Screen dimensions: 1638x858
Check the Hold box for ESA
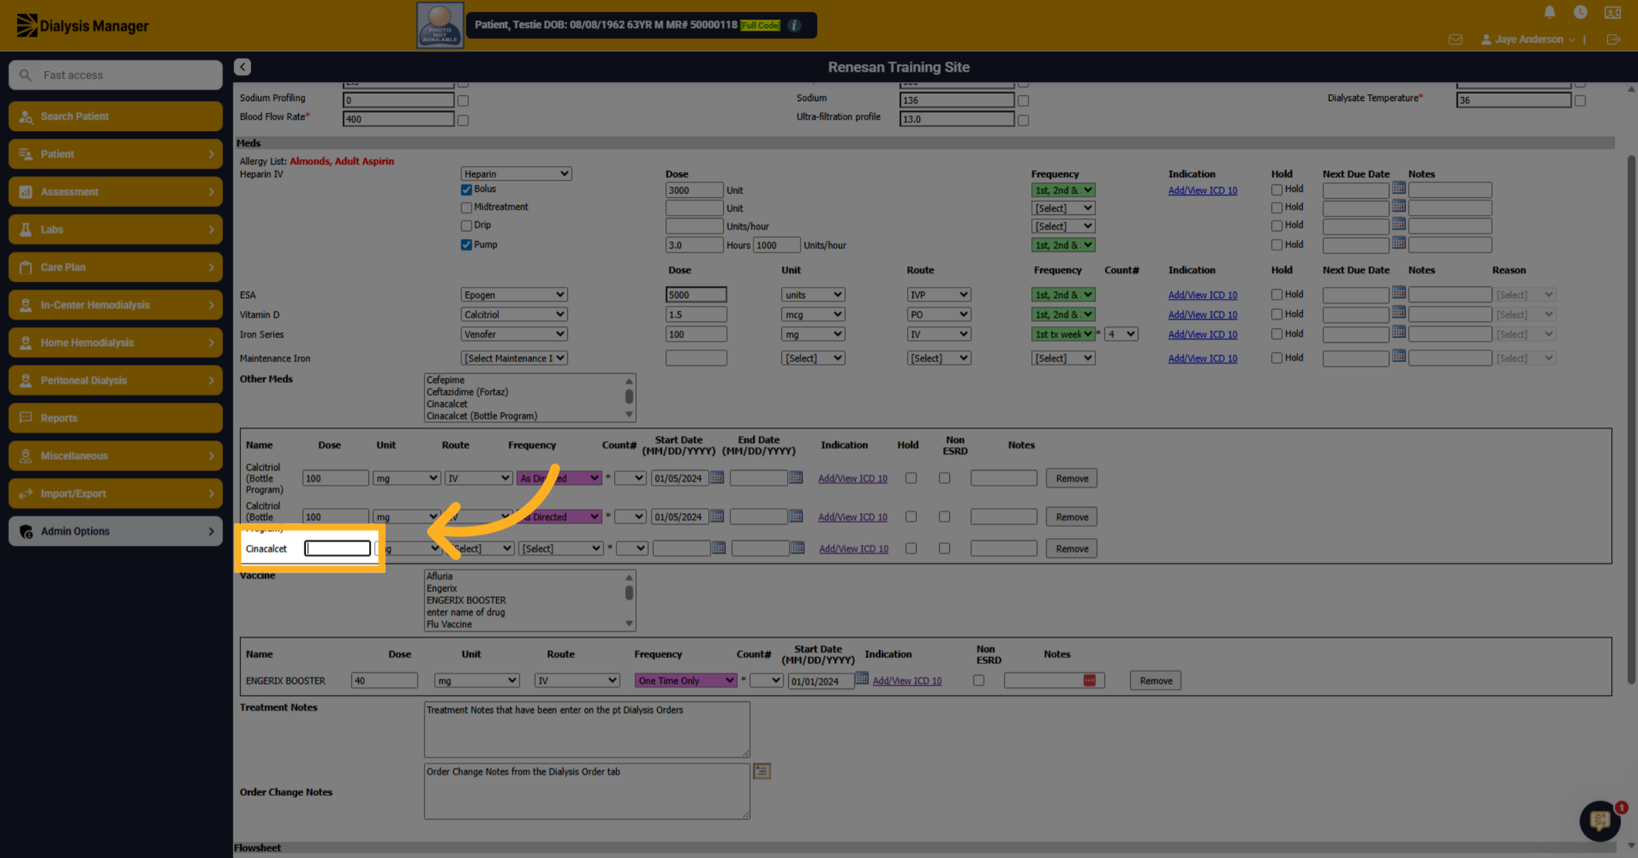click(1276, 295)
